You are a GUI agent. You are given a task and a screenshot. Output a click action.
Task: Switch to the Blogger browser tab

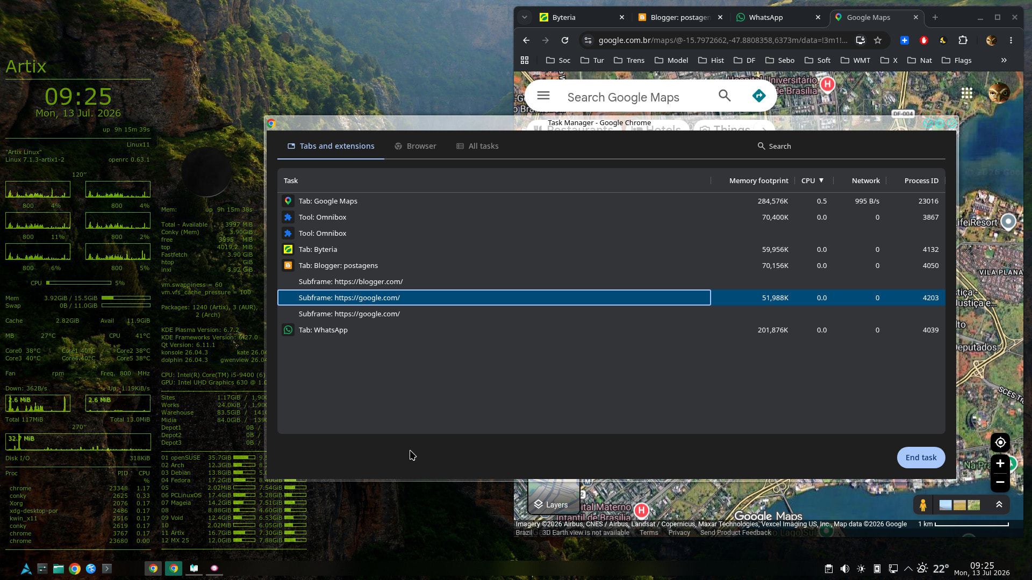(x=680, y=17)
